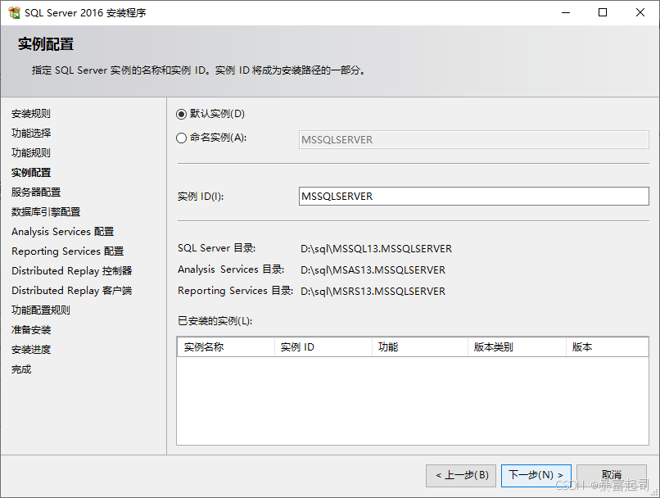
Task: Minimize the installer window
Action: (565, 12)
